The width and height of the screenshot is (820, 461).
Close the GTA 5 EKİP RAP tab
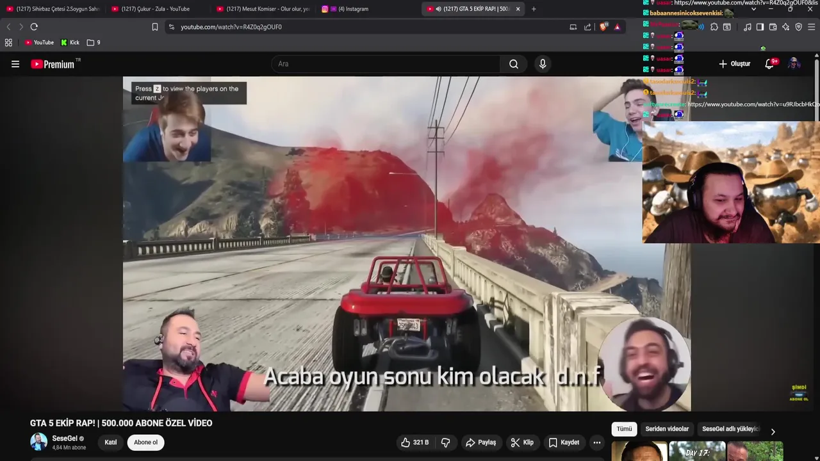pos(518,9)
